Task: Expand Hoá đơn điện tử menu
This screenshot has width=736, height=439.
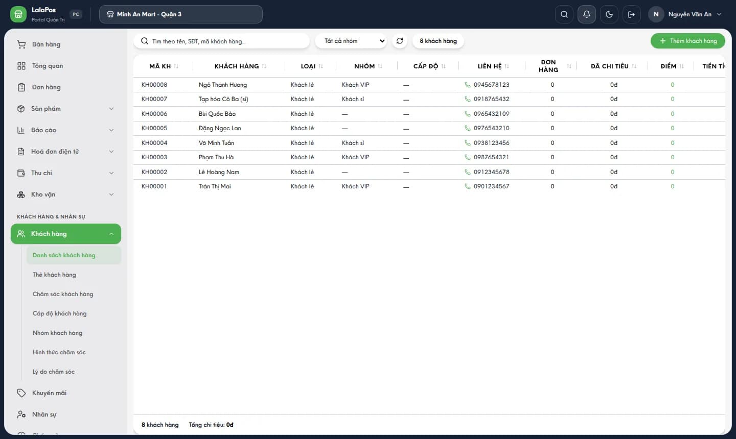Action: 66,152
